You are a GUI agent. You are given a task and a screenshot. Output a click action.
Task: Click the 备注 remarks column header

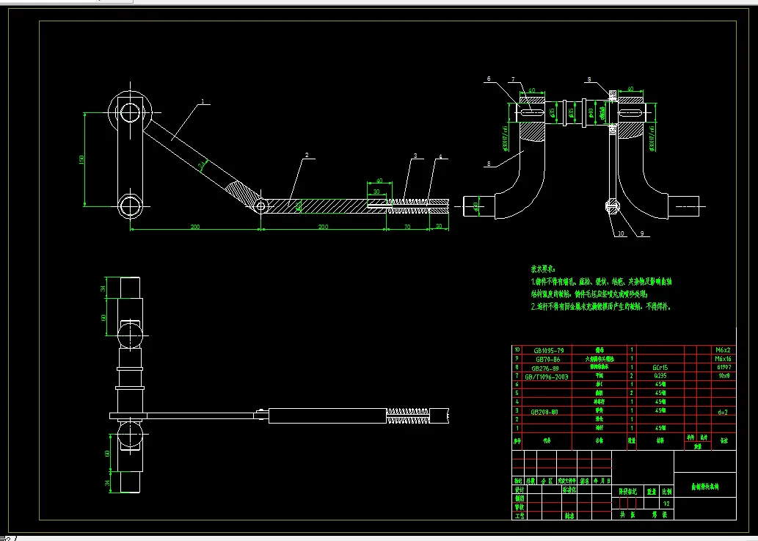(x=724, y=441)
